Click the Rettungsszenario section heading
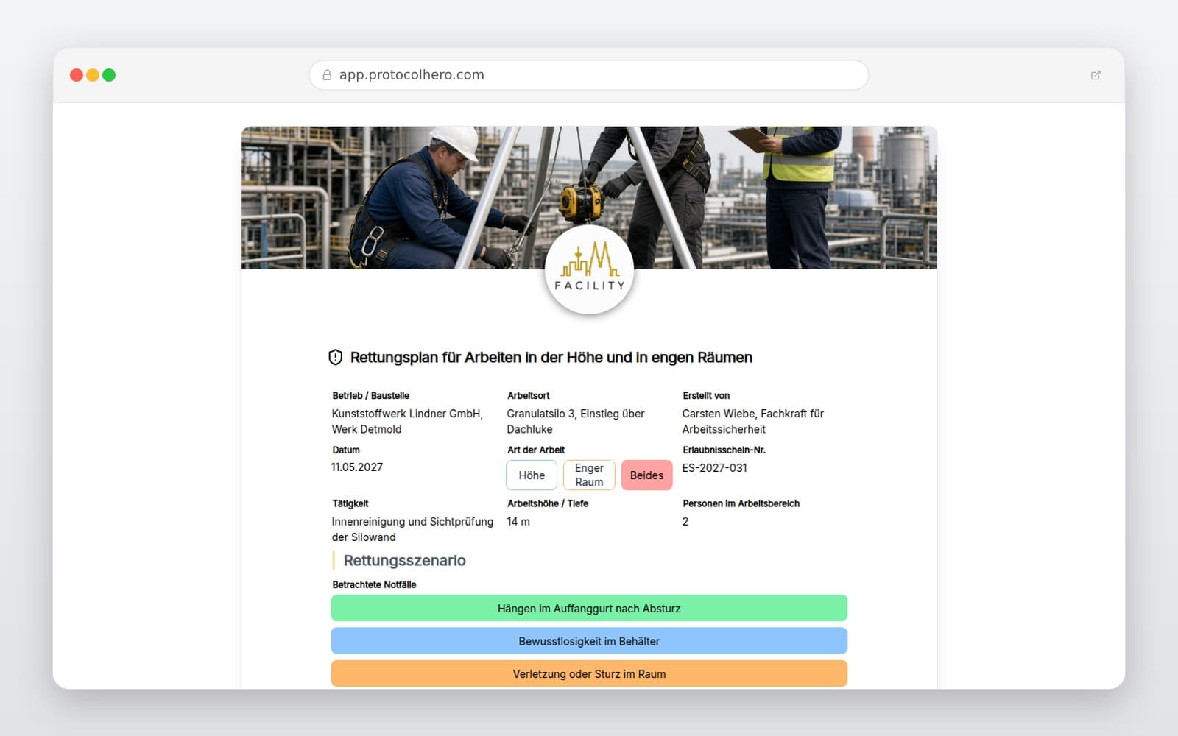Viewport: 1178px width, 736px height. [x=404, y=561]
